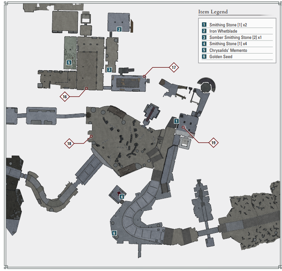Click item marker 3 on the map
This screenshot has height=271, width=282.
point(109,69)
